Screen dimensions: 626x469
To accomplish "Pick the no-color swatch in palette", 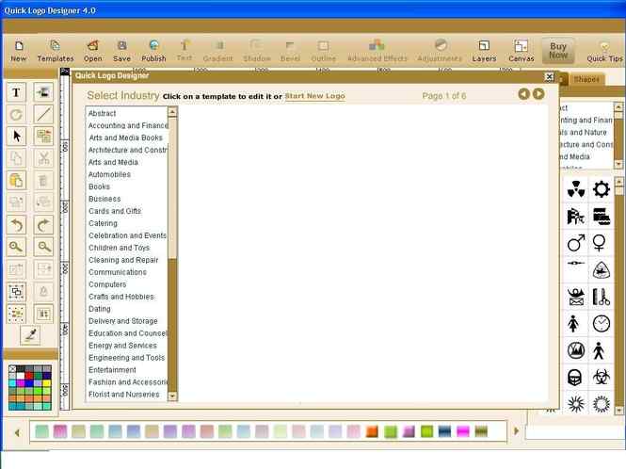I will [x=12, y=368].
